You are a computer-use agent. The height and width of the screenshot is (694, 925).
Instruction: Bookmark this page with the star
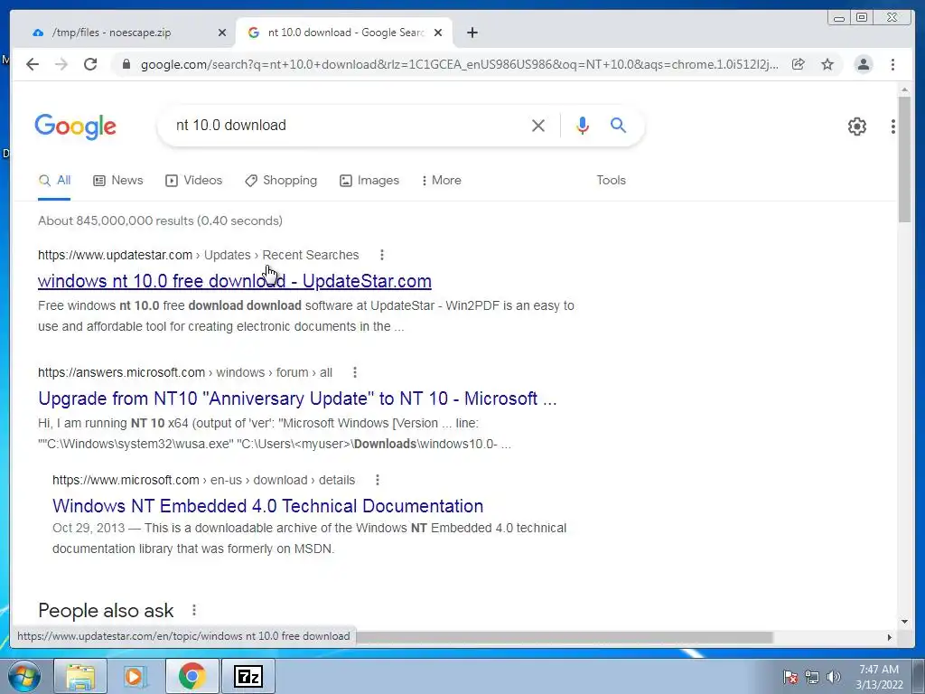click(x=827, y=64)
